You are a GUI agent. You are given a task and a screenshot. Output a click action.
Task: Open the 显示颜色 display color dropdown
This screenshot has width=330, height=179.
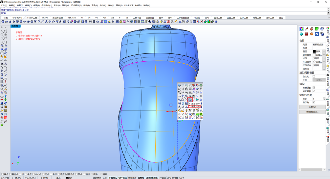pyautogui.click(x=324, y=55)
